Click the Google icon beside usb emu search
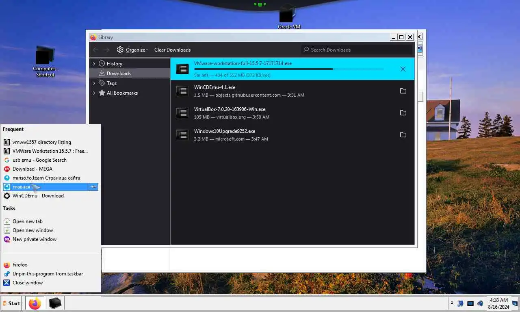This screenshot has width=520, height=312. click(x=6, y=160)
